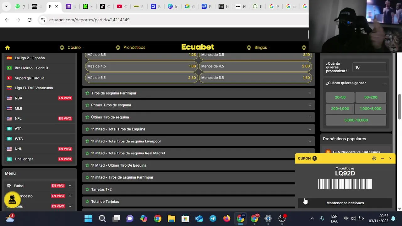The height and width of the screenshot is (226, 402).
Task: Select Brasileirao - Serie B league
Action: [x=39, y=68]
